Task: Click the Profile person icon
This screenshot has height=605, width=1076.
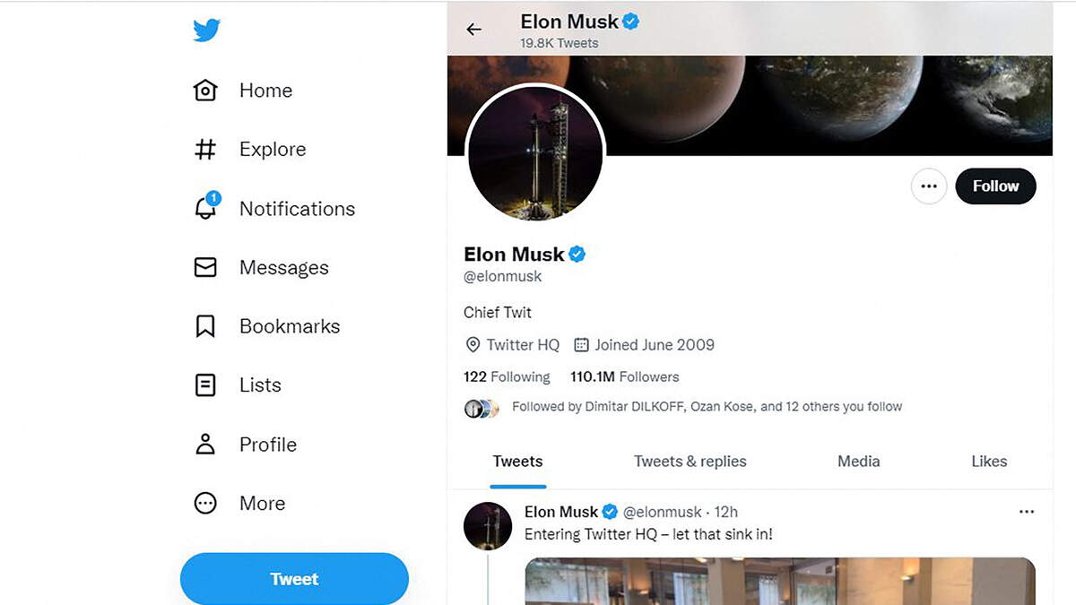Action: [x=205, y=444]
